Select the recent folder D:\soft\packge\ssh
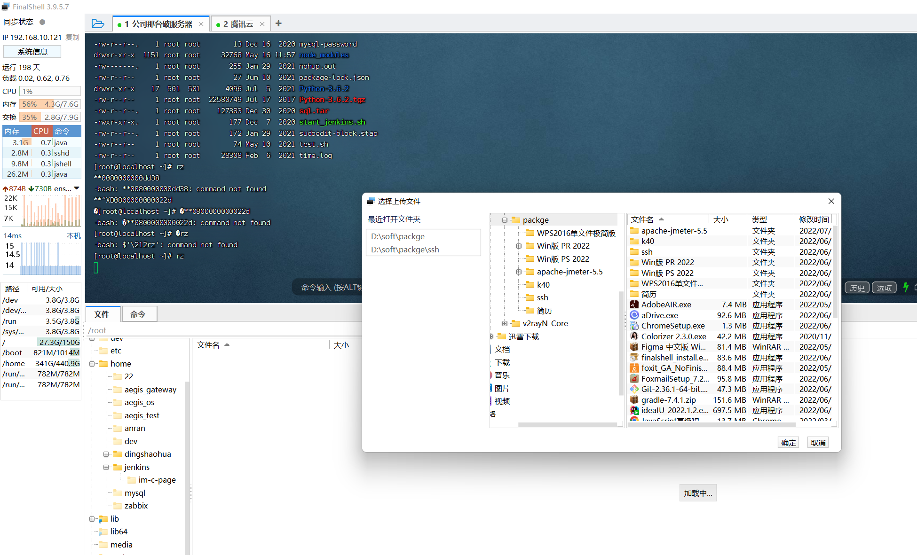Screen dimensions: 917x555 tap(405, 250)
